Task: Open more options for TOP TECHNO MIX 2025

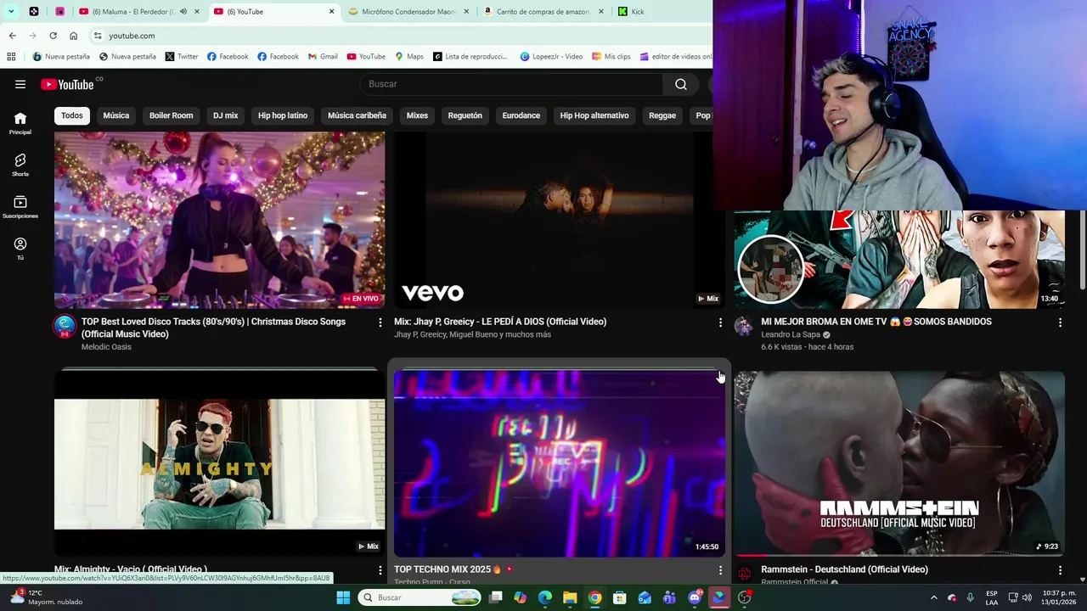Action: [720, 570]
